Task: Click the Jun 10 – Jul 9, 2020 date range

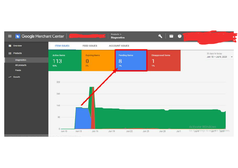Action: point(217,57)
